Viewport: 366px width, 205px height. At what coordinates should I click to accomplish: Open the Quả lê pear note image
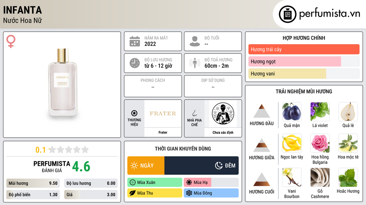348,111
